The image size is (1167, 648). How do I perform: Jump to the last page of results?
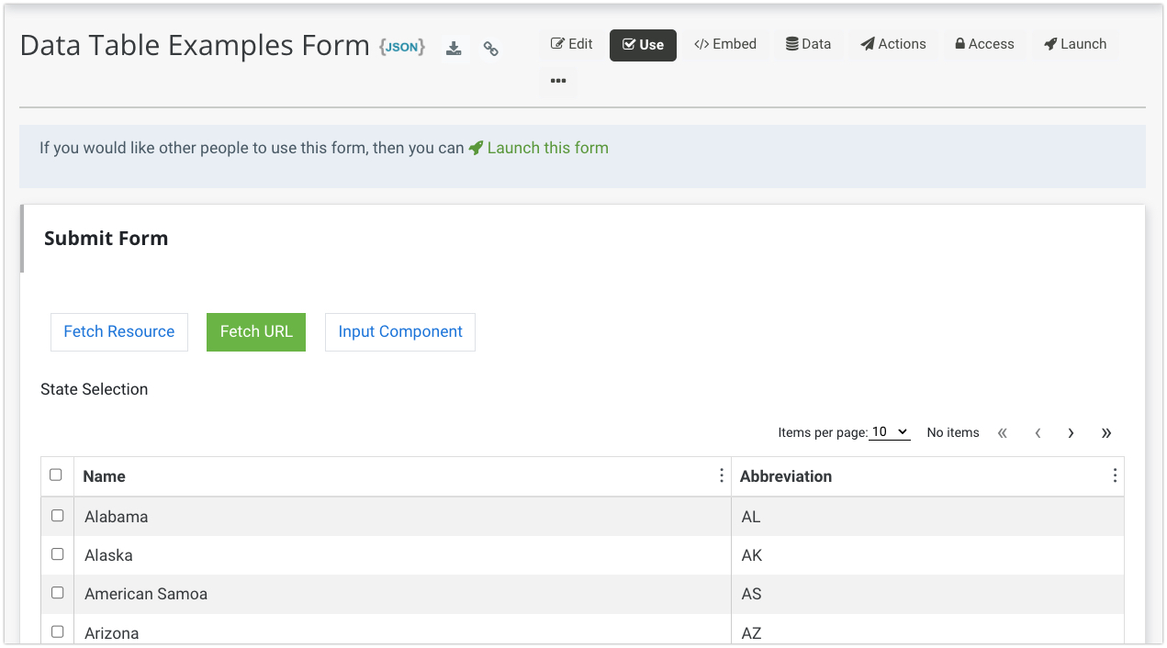pos(1106,433)
